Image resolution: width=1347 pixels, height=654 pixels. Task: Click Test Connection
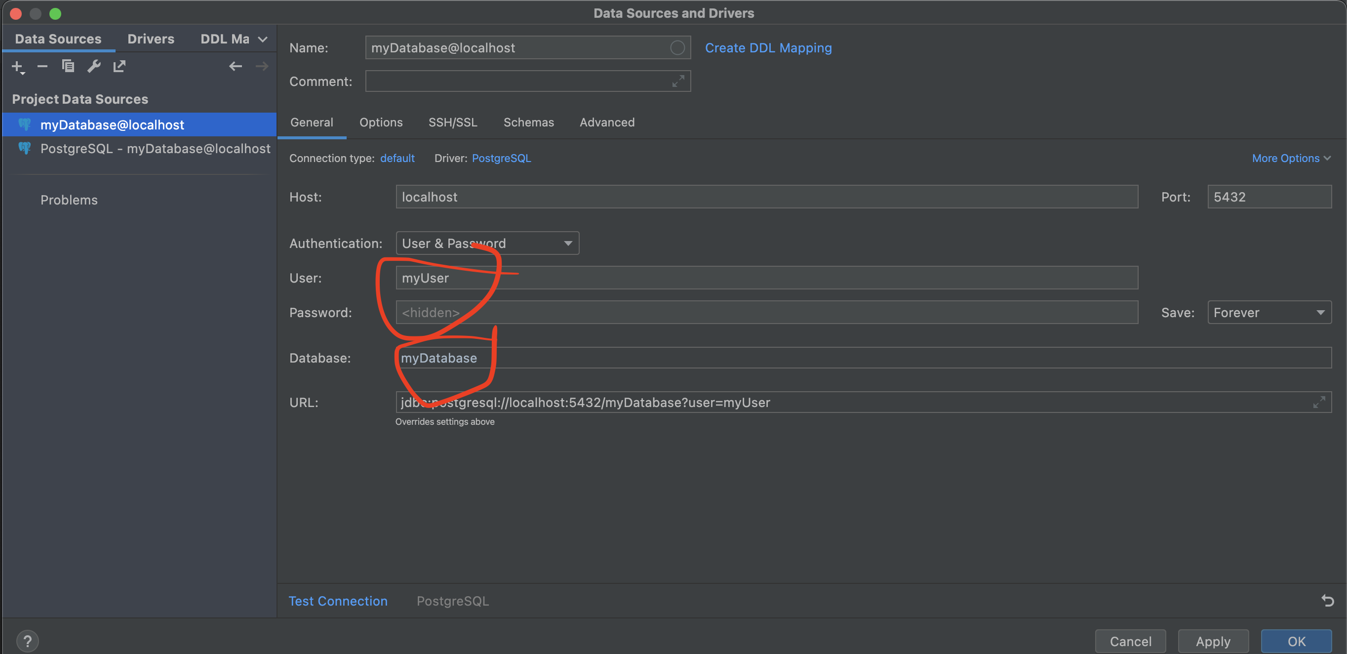click(338, 601)
